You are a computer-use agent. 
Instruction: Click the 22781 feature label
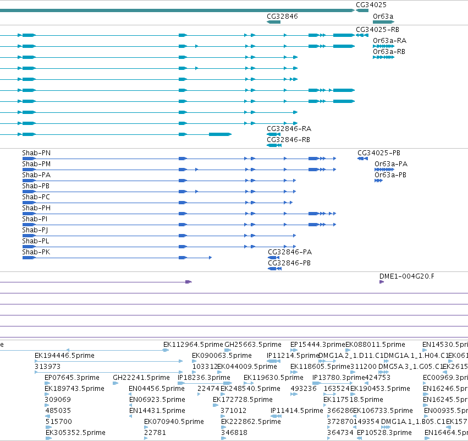pyautogui.click(x=155, y=433)
